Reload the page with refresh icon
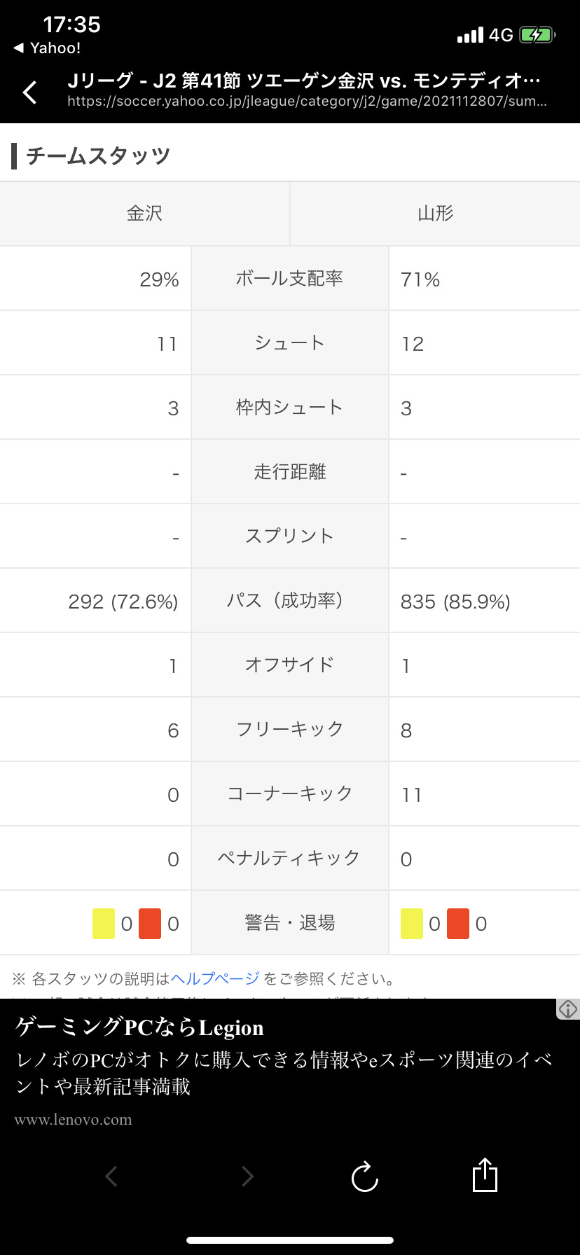Screen dimensions: 580x1255 click(364, 1176)
